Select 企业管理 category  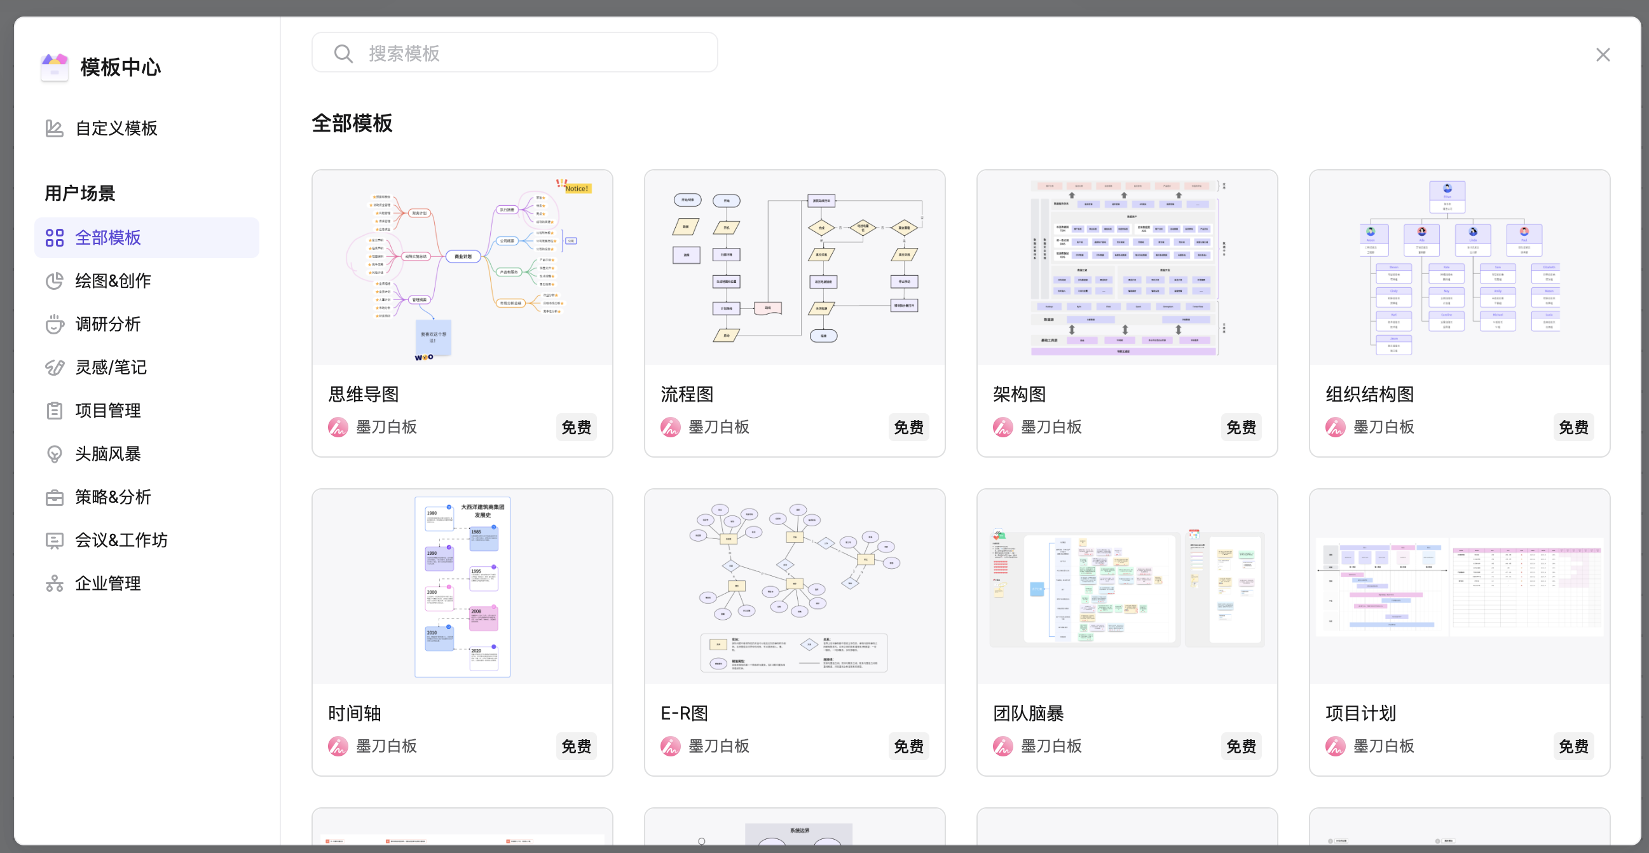click(147, 583)
